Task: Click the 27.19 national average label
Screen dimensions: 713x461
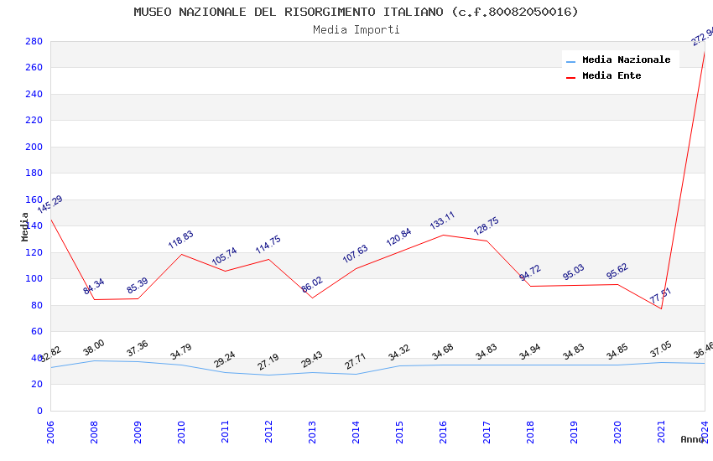Action: [x=268, y=362]
